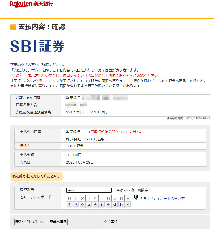Screen dimensions: 214x232
Task: Focus the 暗証番号 password input field
Action: tap(89, 190)
